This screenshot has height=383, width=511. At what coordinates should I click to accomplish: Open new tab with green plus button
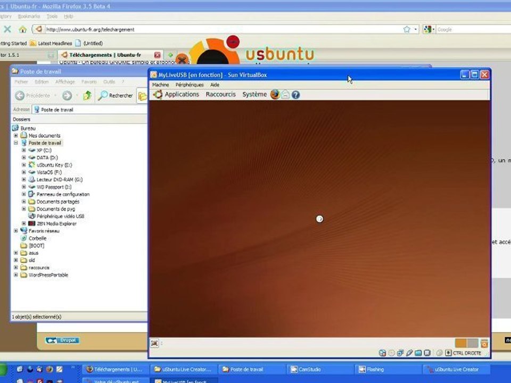[x=170, y=55]
